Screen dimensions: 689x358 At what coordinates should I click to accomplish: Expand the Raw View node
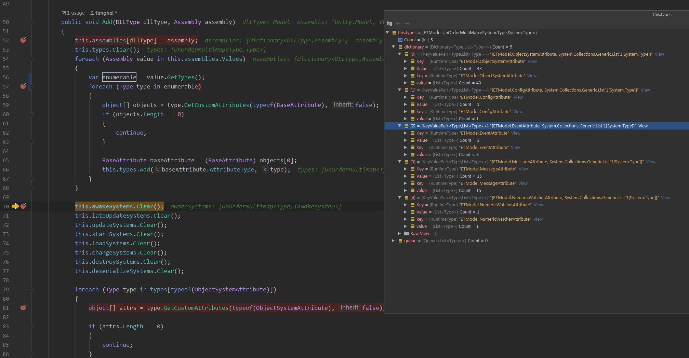pos(399,233)
